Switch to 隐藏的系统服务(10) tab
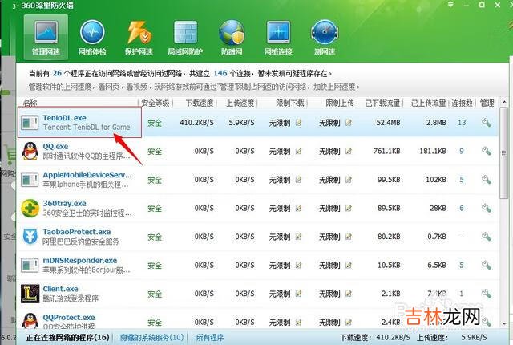This screenshot has height=345, width=513. 151,337
